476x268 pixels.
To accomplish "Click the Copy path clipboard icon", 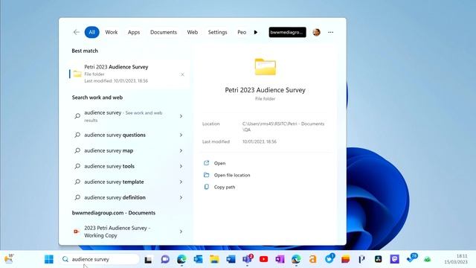I will pos(207,187).
